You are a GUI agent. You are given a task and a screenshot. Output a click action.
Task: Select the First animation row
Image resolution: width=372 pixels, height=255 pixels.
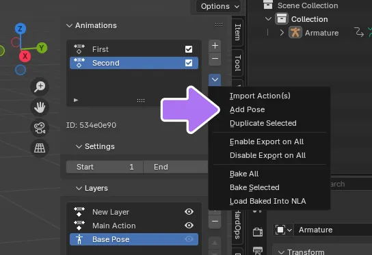point(134,49)
